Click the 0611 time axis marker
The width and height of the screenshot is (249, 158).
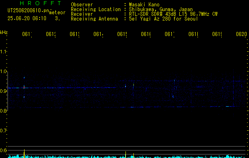(27, 34)
